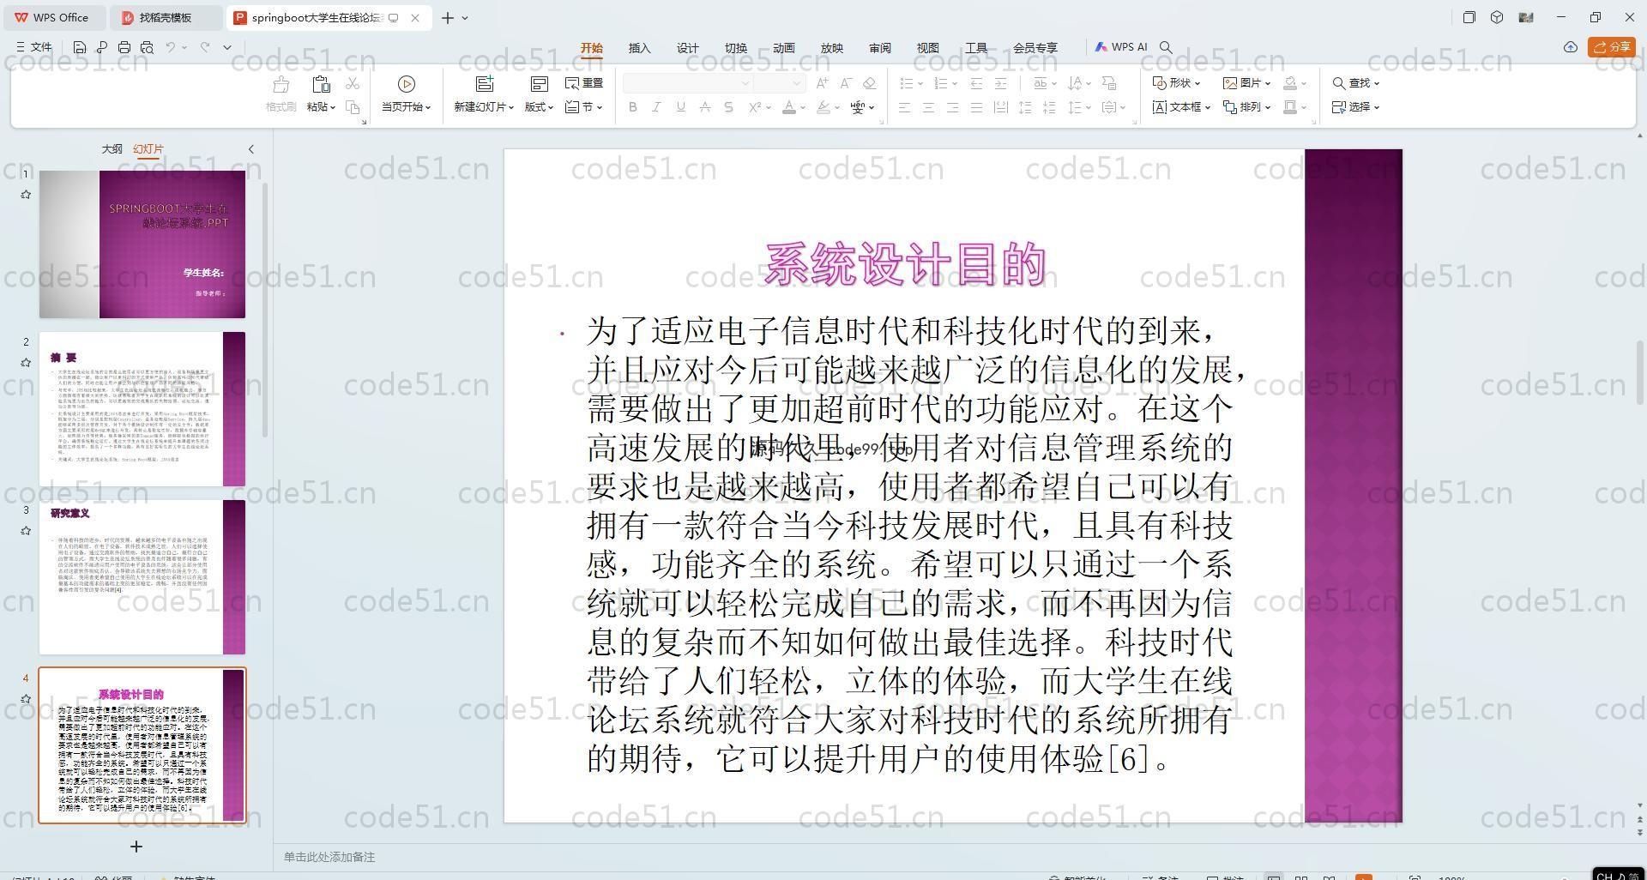1647x880 pixels.
Task: Click the Print icon in quick toolbar
Action: 124,47
